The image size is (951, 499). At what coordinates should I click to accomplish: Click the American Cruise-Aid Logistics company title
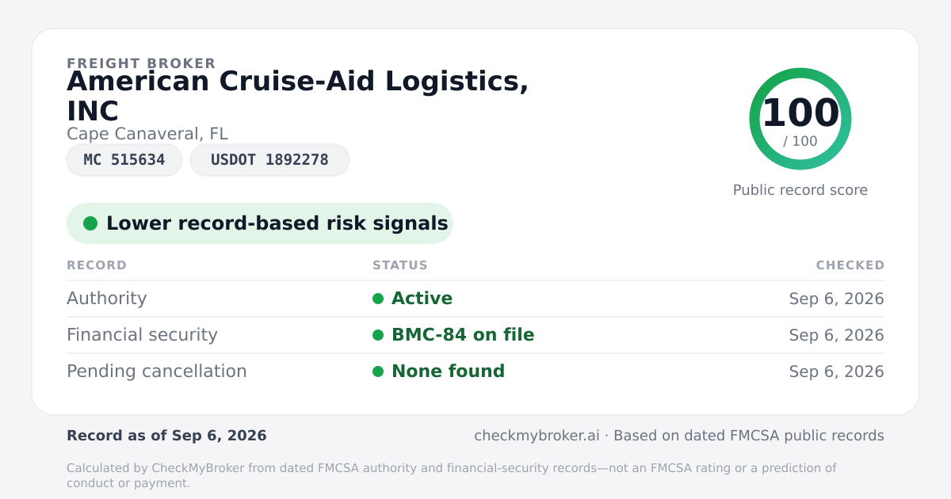pyautogui.click(x=298, y=96)
